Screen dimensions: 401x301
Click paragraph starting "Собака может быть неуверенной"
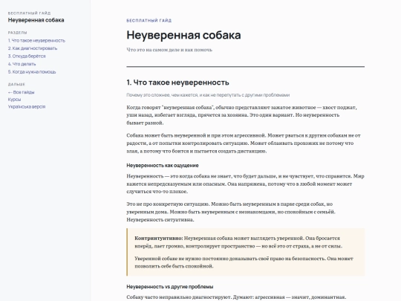point(244,143)
